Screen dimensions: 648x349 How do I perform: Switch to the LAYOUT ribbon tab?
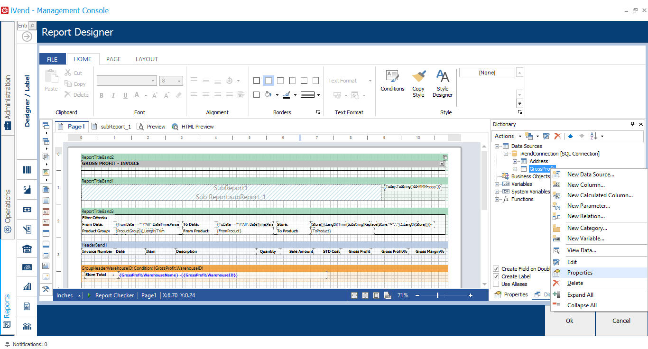tap(147, 59)
